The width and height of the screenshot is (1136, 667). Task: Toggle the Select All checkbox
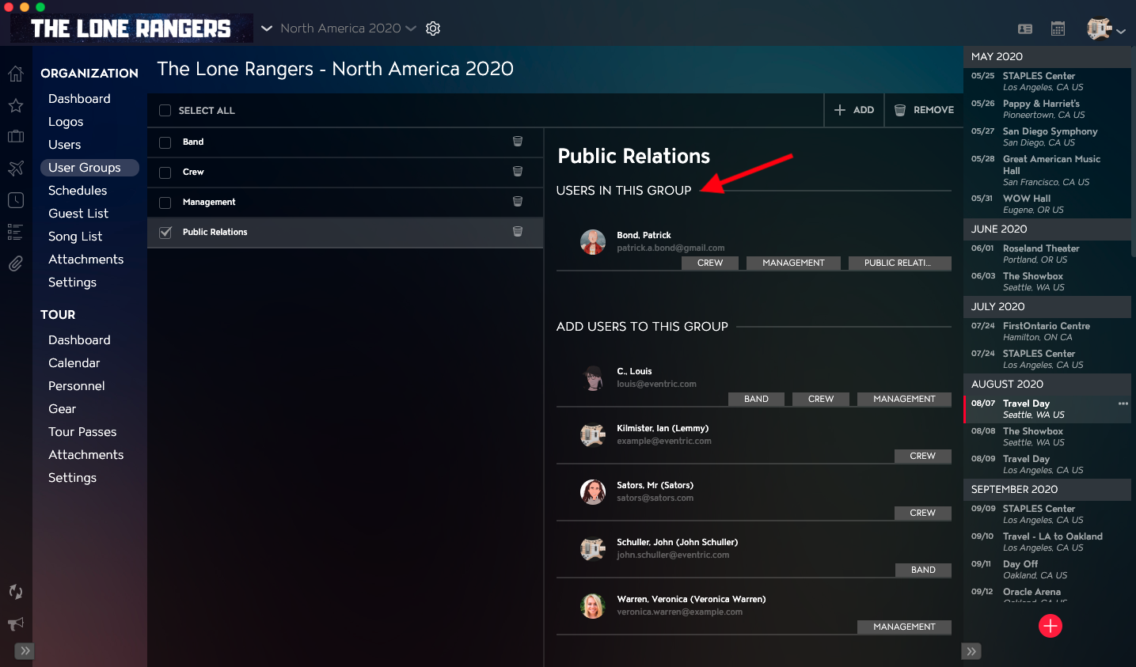click(165, 111)
